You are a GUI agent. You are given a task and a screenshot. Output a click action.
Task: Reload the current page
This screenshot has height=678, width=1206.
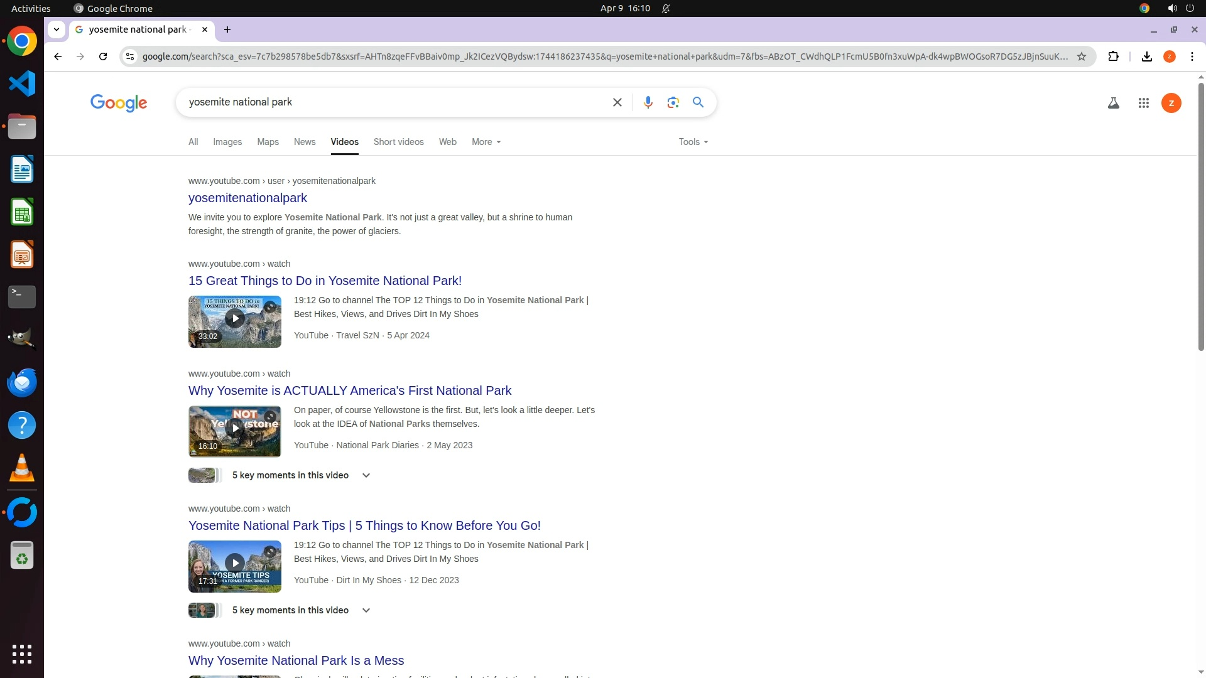pyautogui.click(x=103, y=56)
